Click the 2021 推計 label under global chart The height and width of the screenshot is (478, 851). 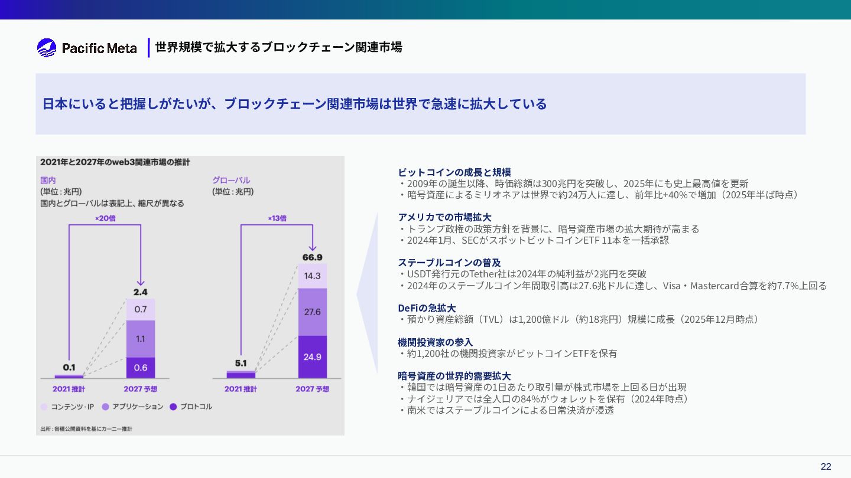tap(241, 389)
